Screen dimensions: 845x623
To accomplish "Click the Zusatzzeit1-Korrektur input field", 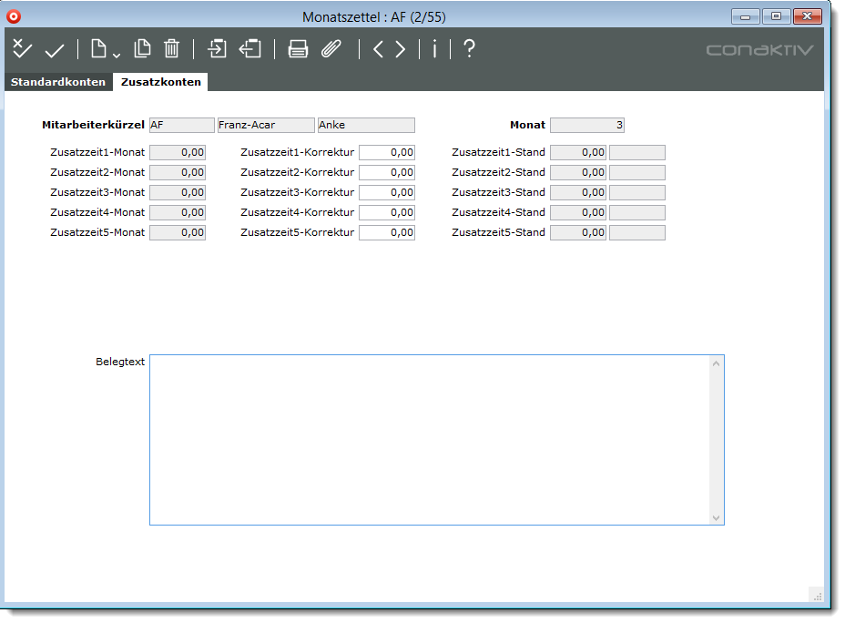I will coord(386,152).
